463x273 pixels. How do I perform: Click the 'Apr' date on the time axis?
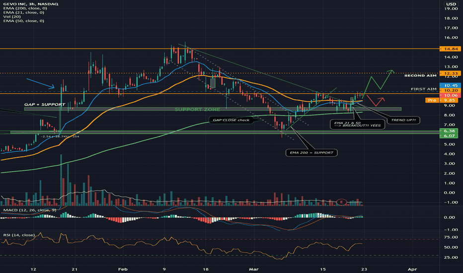pos(412,269)
